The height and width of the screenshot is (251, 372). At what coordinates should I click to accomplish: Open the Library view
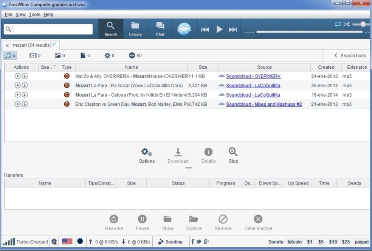(x=135, y=29)
